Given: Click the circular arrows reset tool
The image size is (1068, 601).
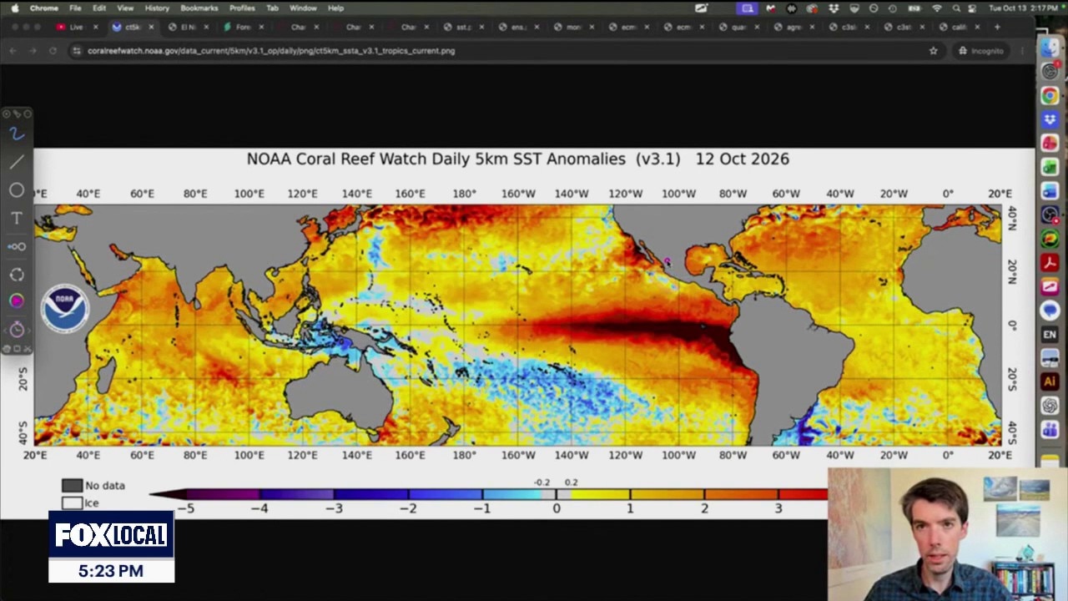Looking at the screenshot, I should point(17,275).
